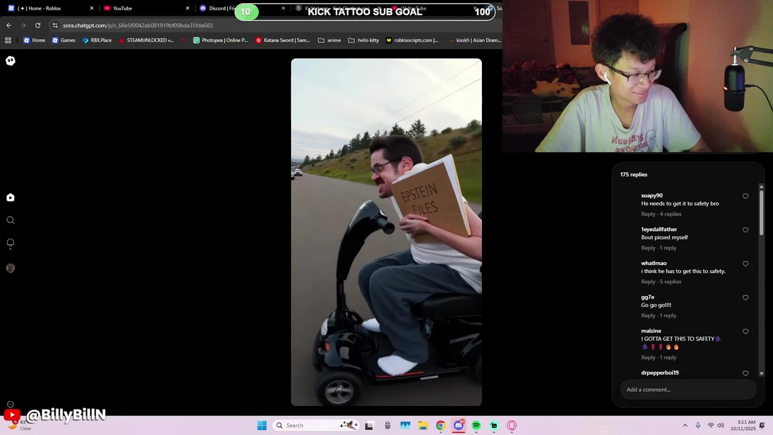Show hidden system tray icons

(685, 425)
